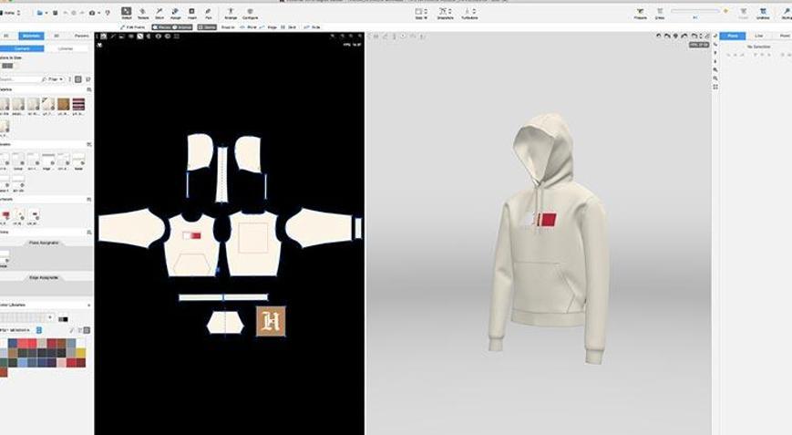The width and height of the screenshot is (792, 435).
Task: Open the Configure tool
Action: (250, 13)
